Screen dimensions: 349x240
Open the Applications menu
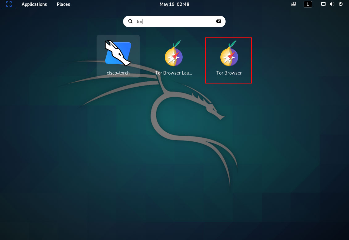pos(34,4)
